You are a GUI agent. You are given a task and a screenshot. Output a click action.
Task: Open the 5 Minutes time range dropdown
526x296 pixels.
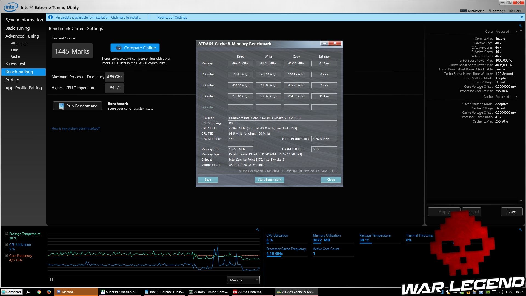pyautogui.click(x=243, y=280)
